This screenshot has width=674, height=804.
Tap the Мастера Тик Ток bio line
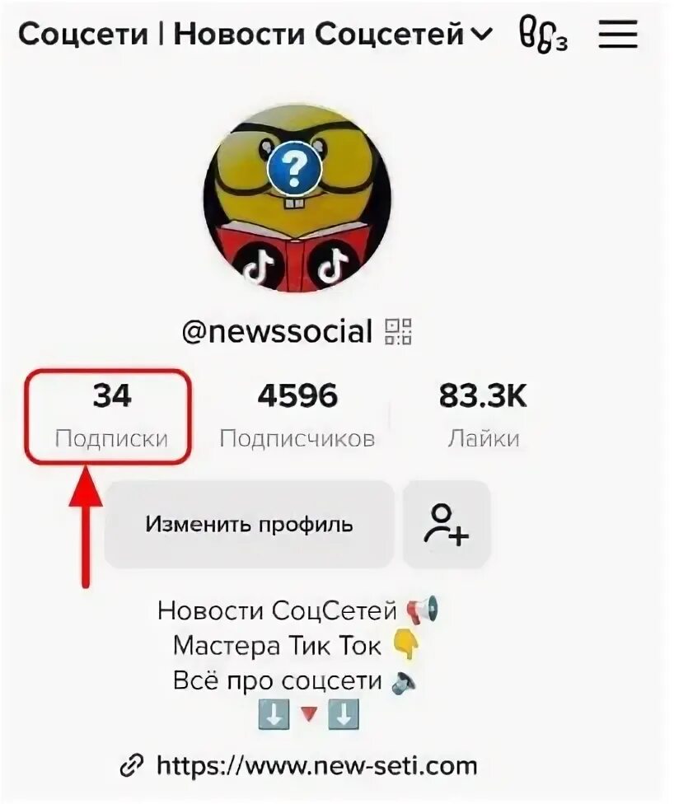click(x=278, y=646)
